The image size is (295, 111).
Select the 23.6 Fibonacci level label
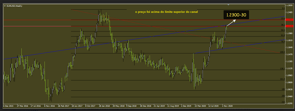(x=283, y=18)
